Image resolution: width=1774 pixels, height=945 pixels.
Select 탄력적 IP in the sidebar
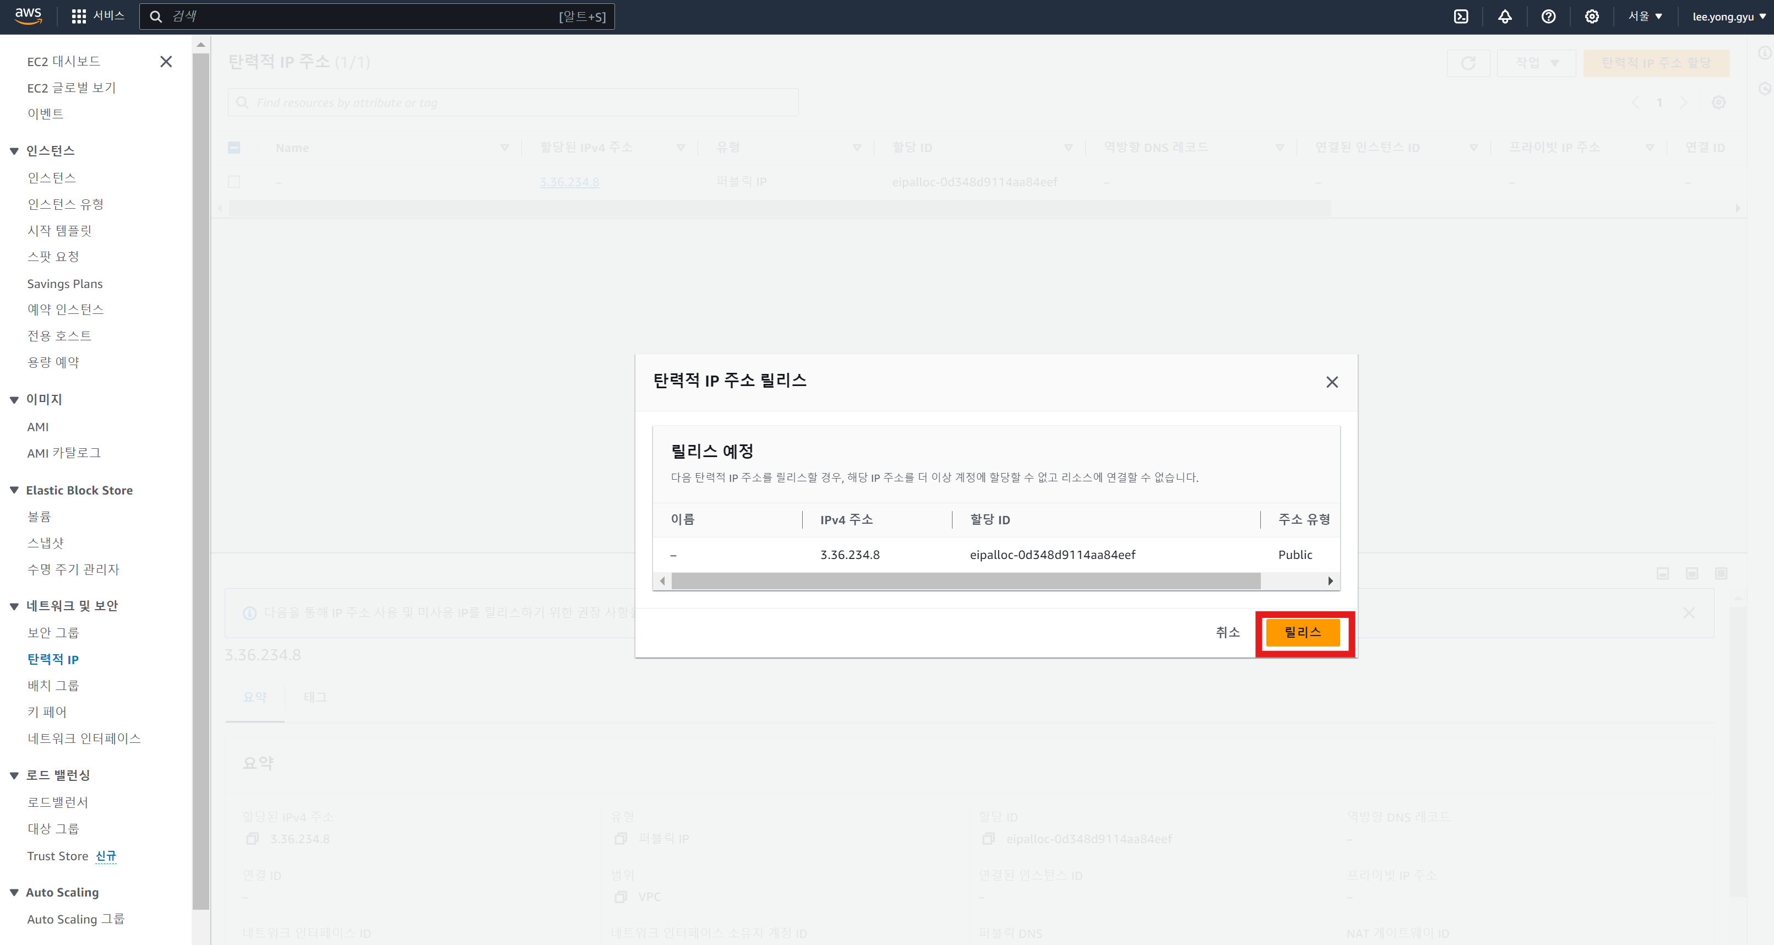pos(53,659)
